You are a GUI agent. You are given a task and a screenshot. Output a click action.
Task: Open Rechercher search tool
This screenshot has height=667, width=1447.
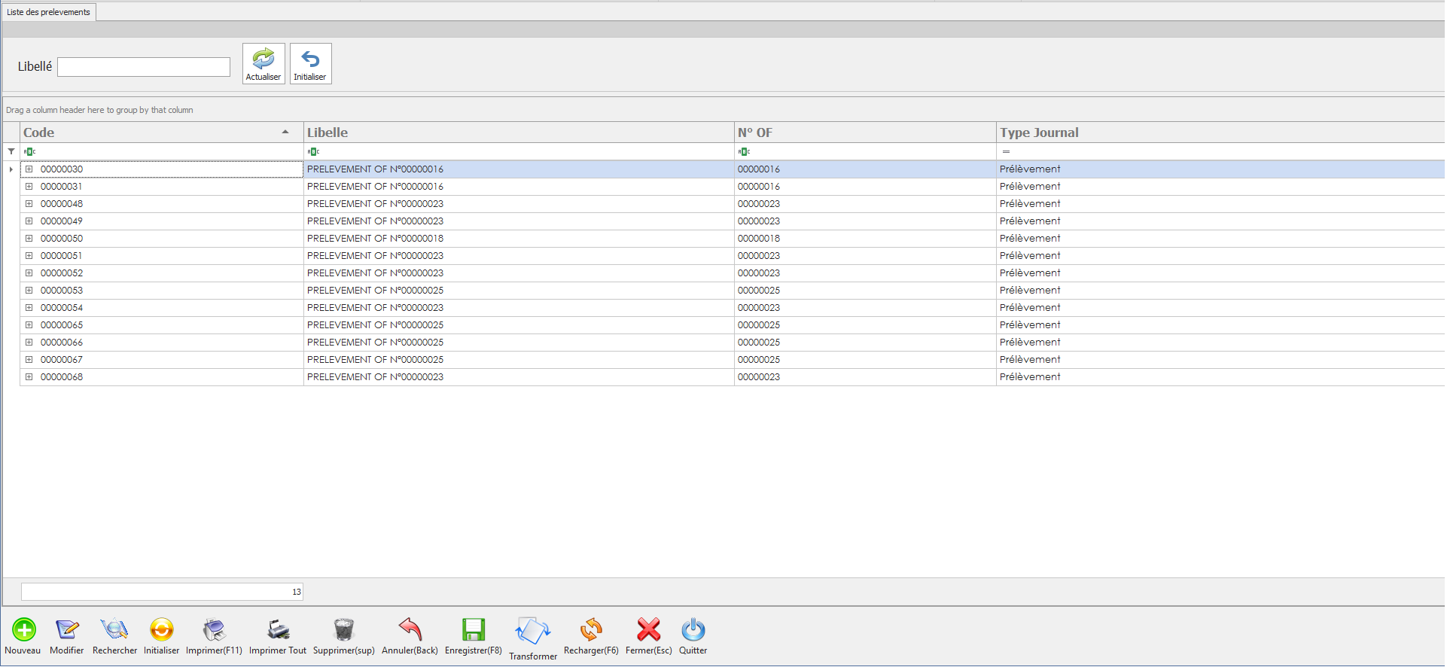pos(114,630)
